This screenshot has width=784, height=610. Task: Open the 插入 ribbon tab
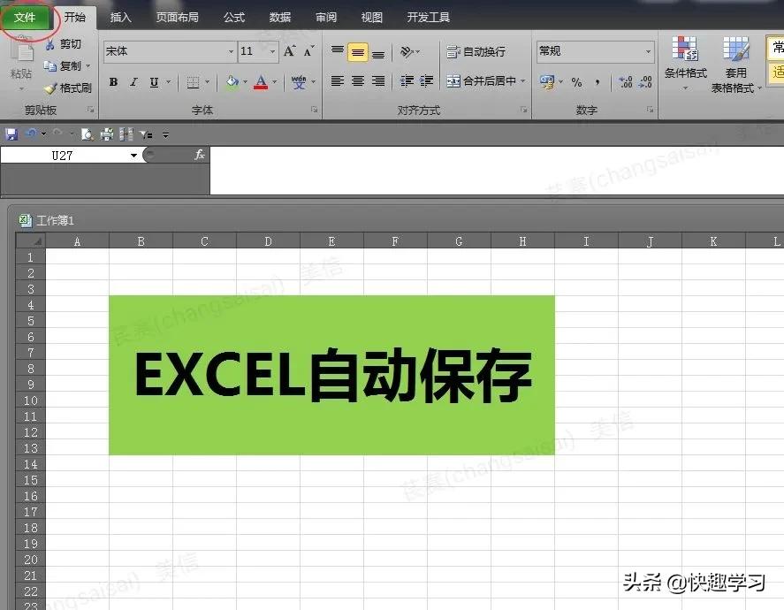pyautogui.click(x=120, y=18)
